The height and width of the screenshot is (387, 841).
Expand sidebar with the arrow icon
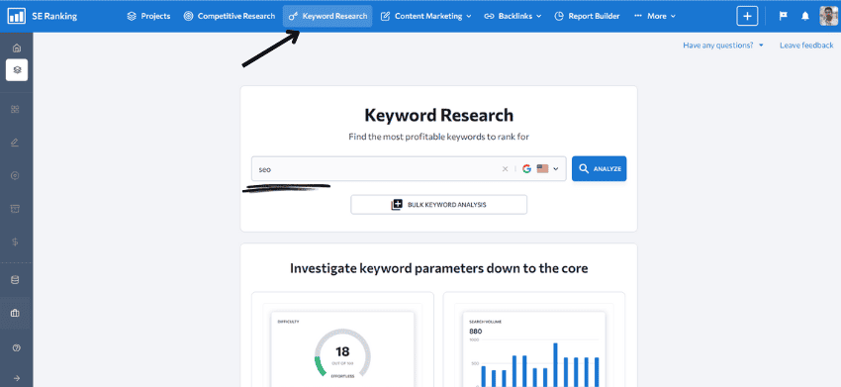16,378
